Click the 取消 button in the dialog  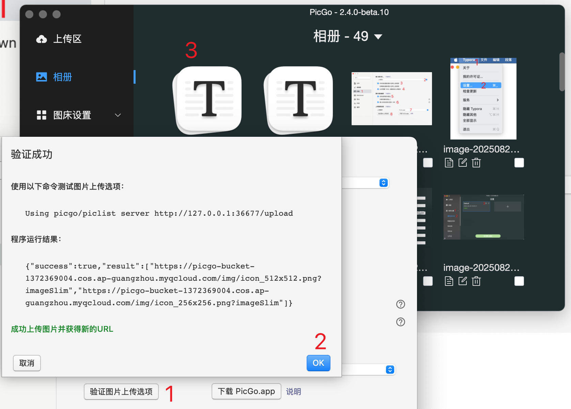click(x=27, y=363)
